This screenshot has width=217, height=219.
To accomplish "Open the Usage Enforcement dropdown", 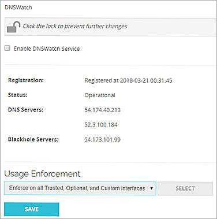I will click(x=80, y=188).
